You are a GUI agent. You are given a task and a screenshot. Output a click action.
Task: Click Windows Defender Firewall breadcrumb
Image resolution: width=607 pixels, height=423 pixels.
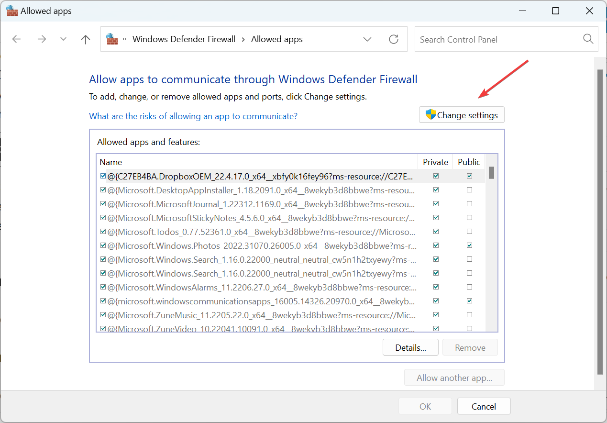pos(184,39)
